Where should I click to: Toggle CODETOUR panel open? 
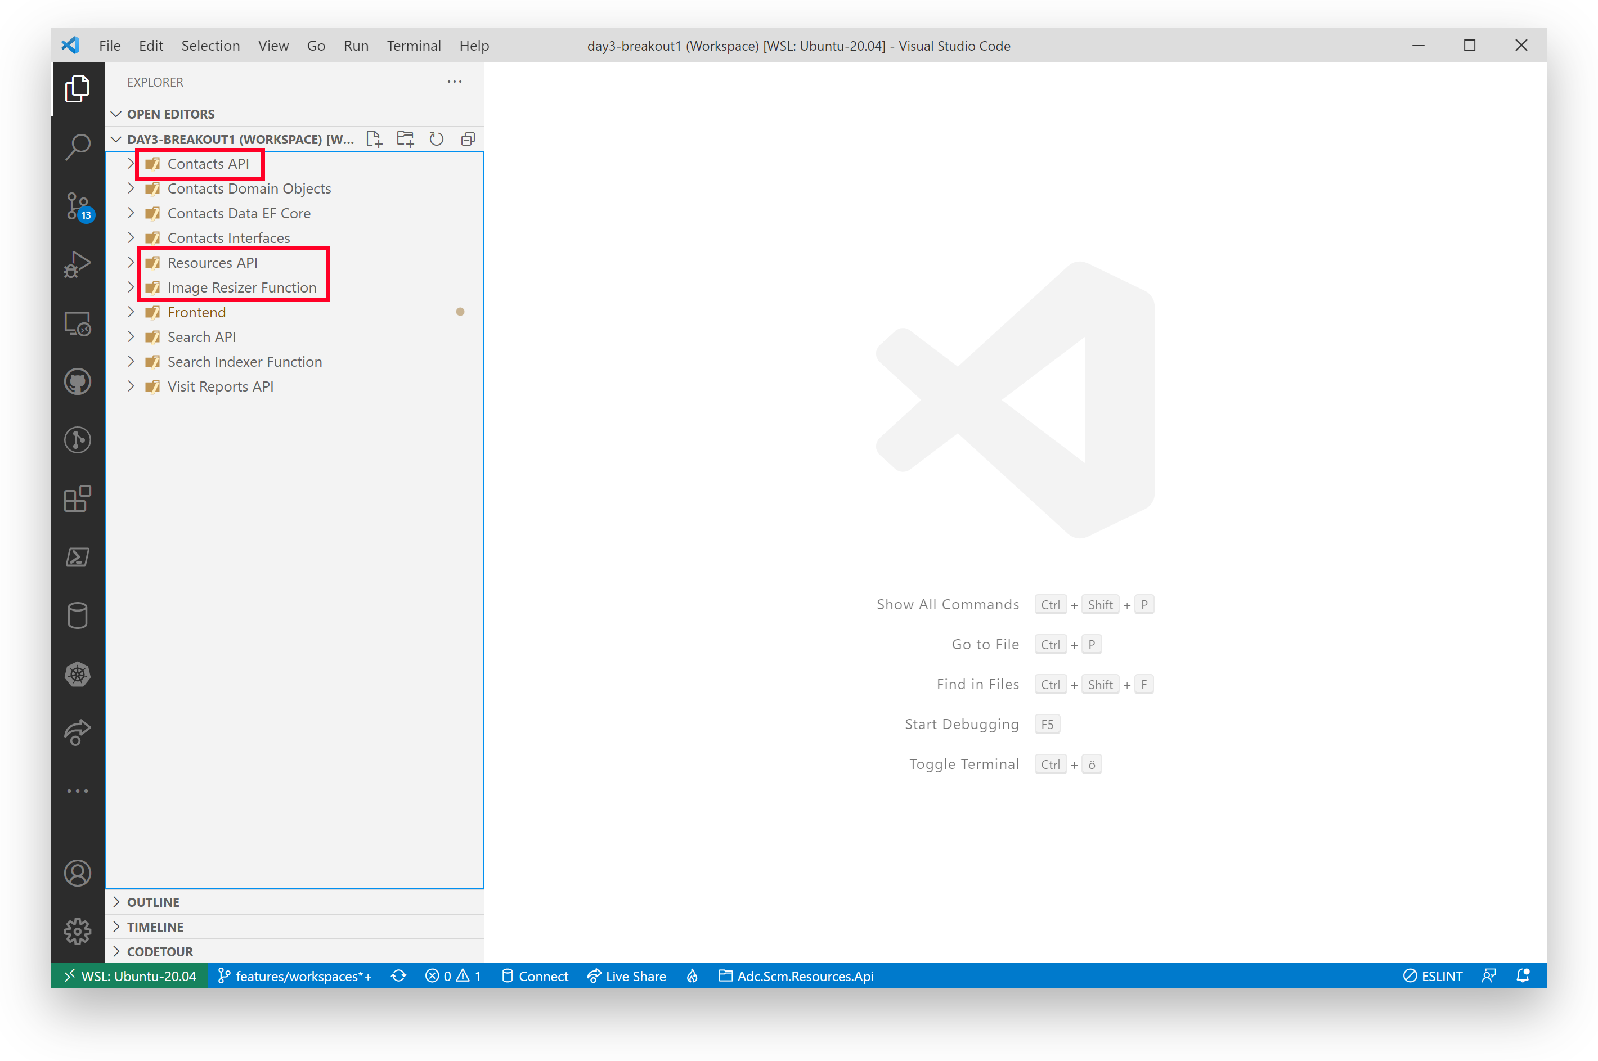(x=160, y=951)
